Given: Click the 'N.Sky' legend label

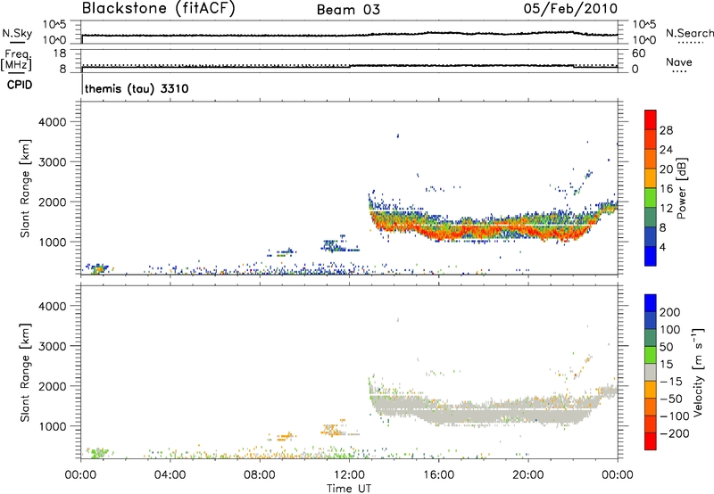Looking at the screenshot, I should click(x=17, y=33).
